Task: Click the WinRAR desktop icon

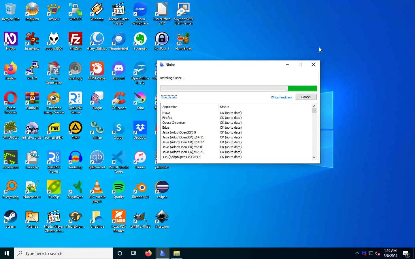Action: click(32, 100)
